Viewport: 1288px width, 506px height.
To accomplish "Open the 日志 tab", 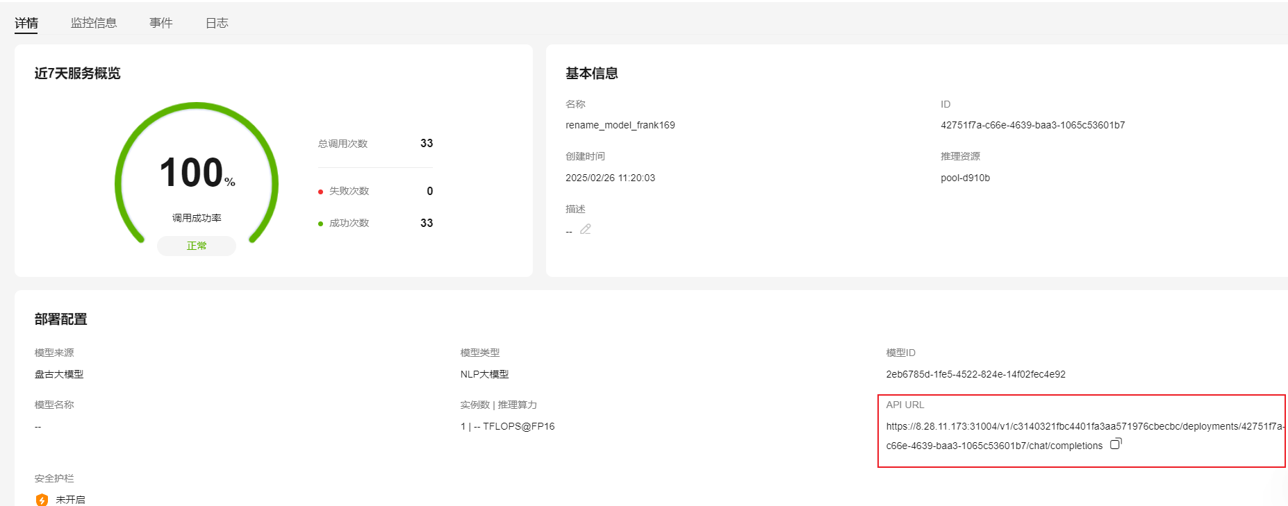I will 217,23.
